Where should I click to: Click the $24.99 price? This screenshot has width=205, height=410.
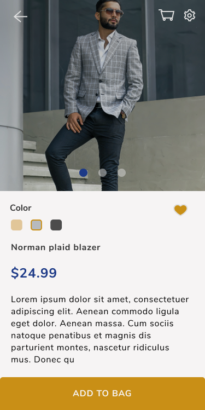(x=34, y=273)
